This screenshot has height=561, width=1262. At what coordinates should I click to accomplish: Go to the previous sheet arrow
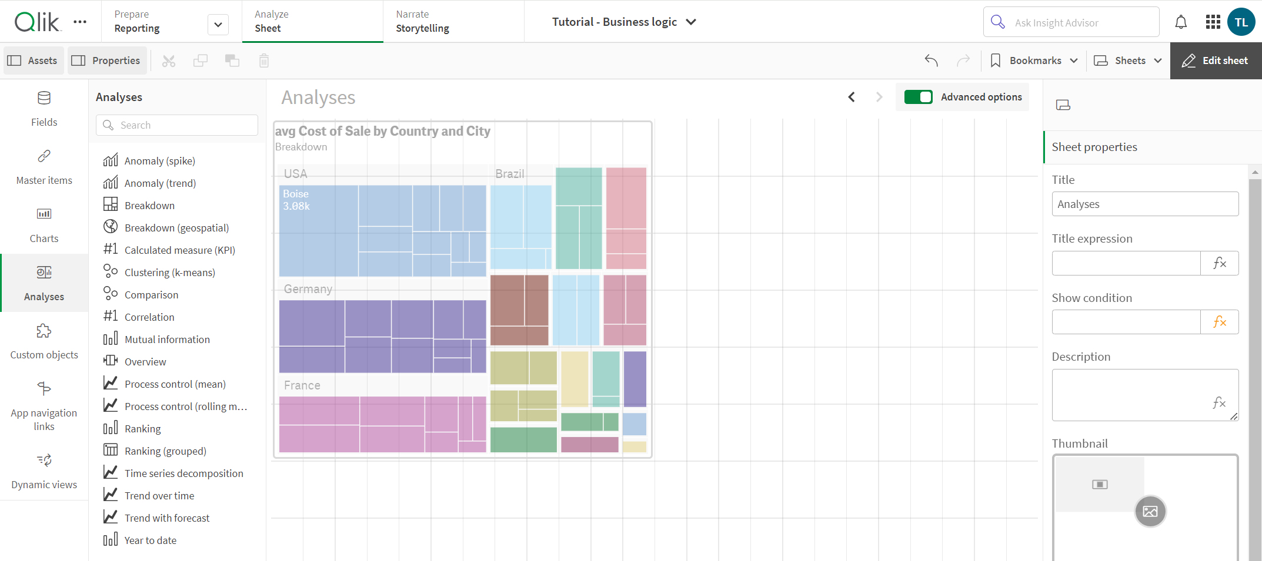(x=852, y=97)
